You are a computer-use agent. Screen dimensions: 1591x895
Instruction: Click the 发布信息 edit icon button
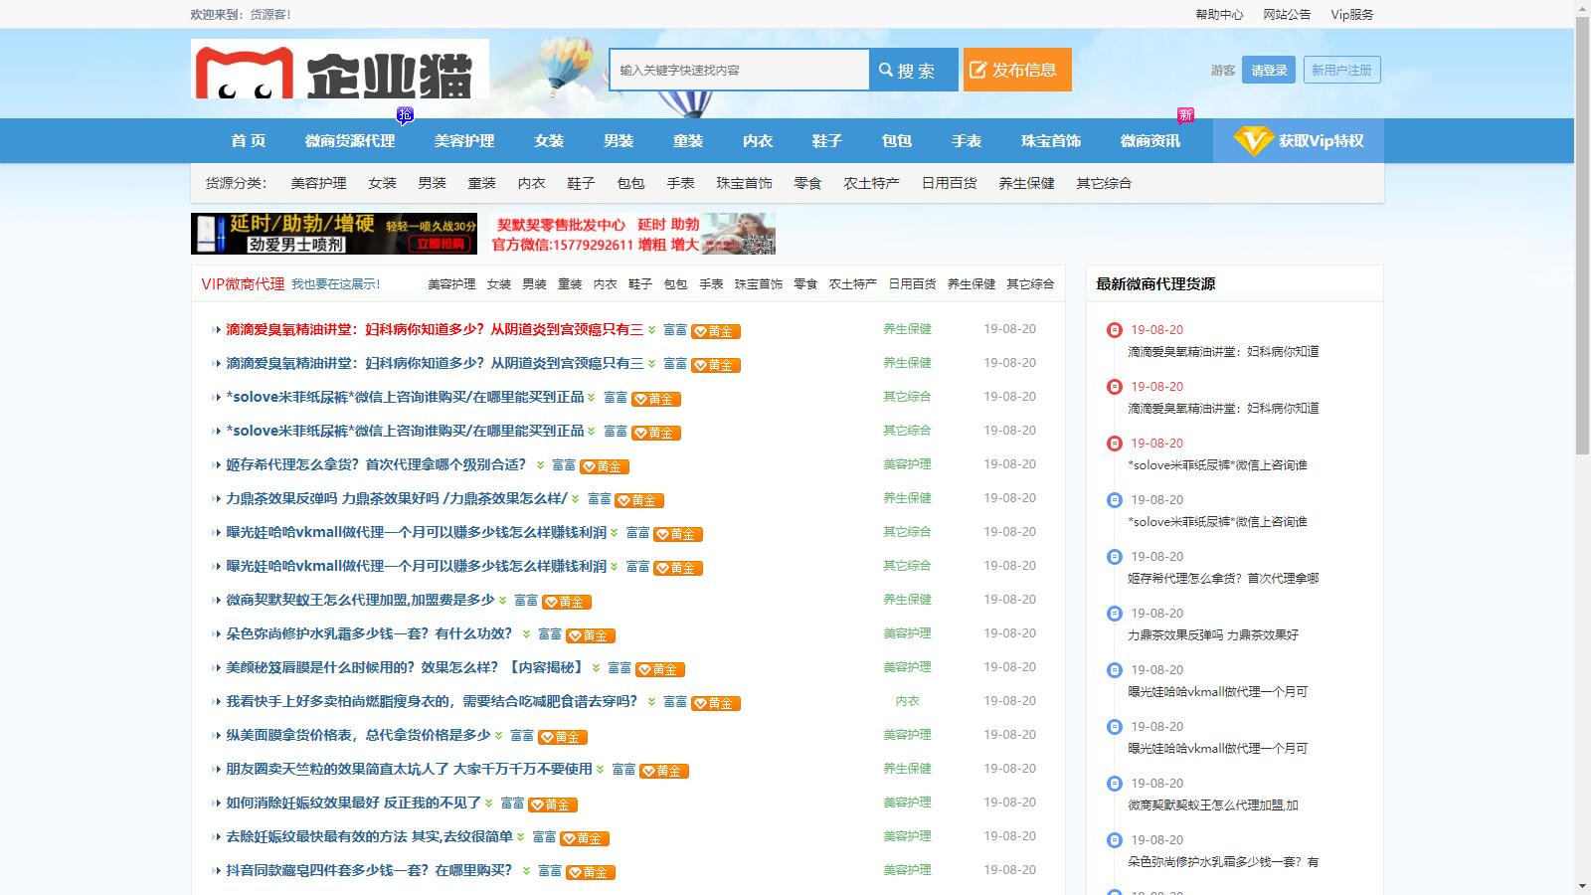click(x=1016, y=70)
